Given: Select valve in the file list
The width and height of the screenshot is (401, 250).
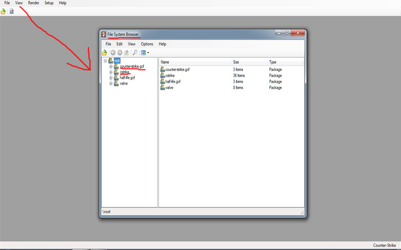Looking at the screenshot, I should pos(169,87).
